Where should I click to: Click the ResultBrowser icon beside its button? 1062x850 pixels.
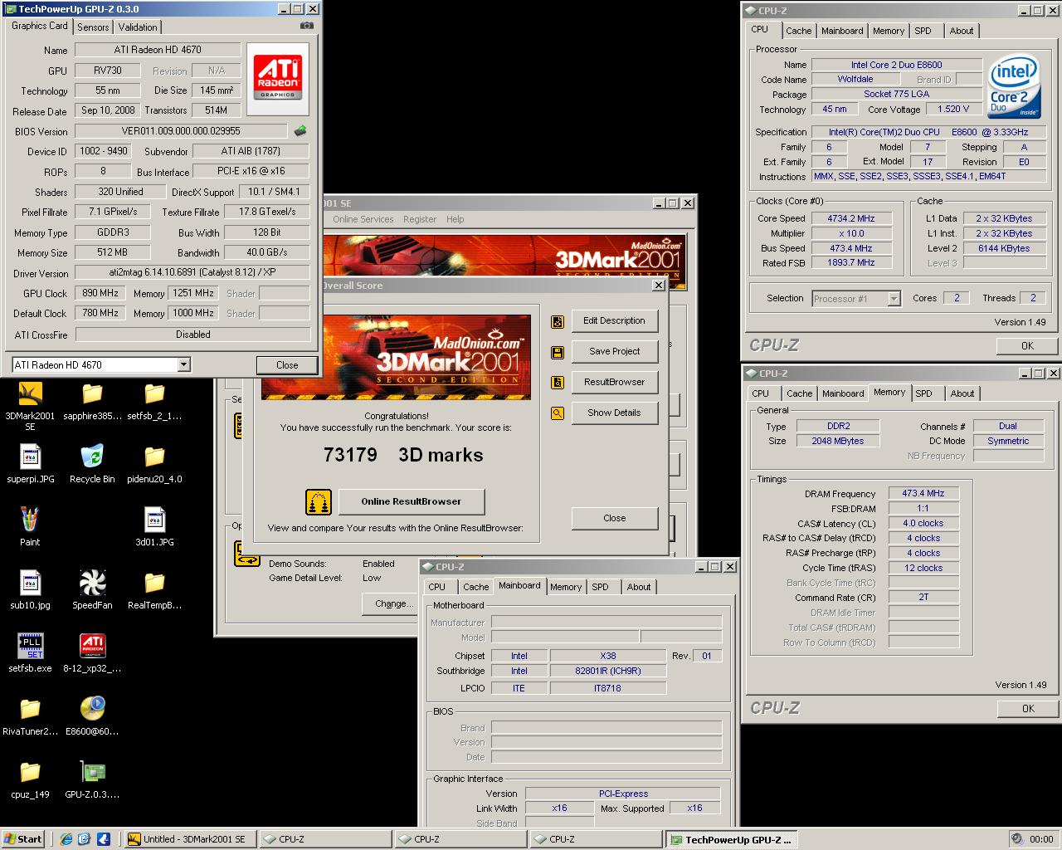(558, 383)
